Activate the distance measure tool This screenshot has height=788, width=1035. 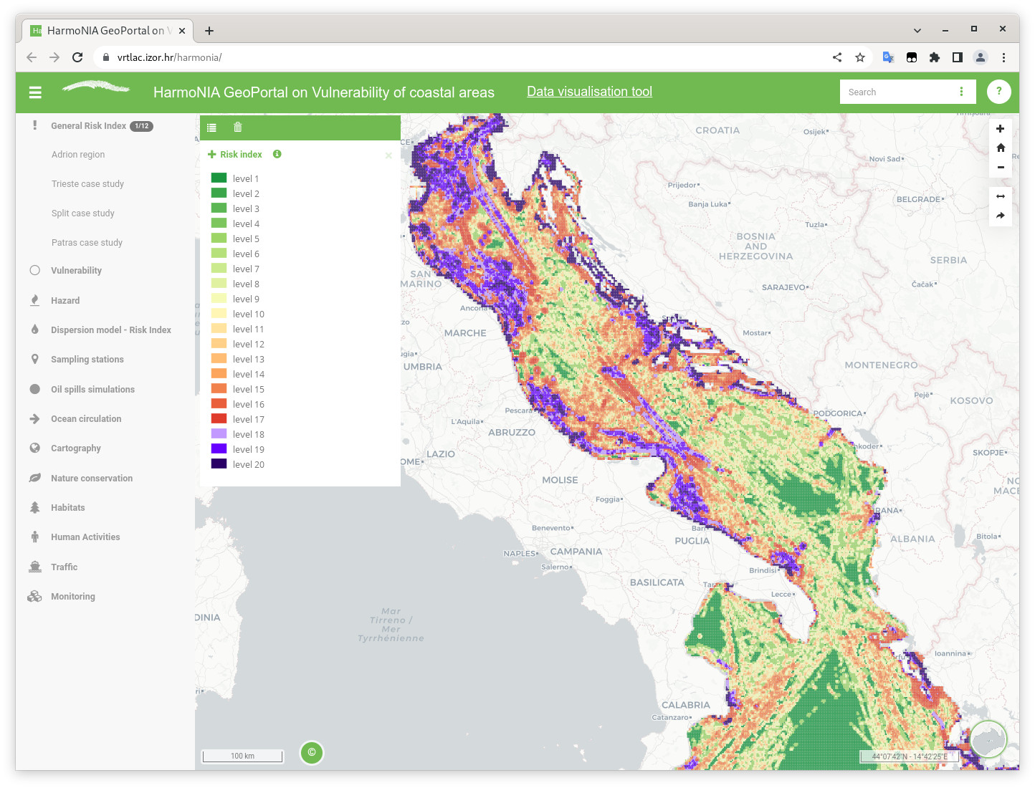point(1000,196)
